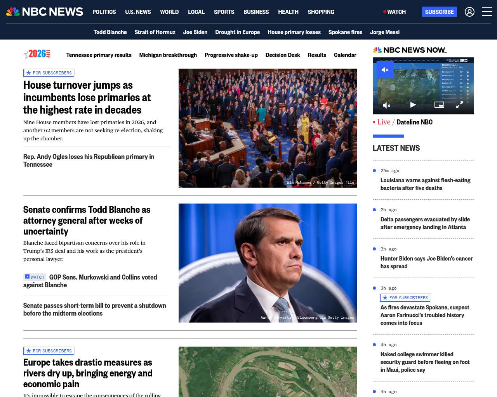The image size is (497, 397).
Task: Open the election Calendar tab
Action: coord(345,55)
